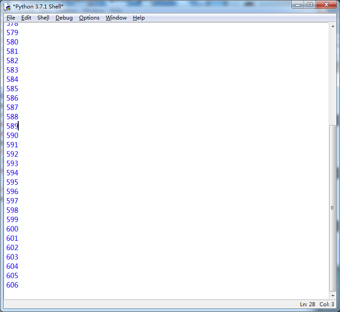The image size is (340, 312).
Task: Open the Debug menu
Action: [x=64, y=18]
